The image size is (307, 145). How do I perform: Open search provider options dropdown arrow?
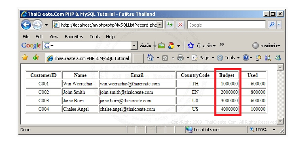pyautogui.click(x=279, y=25)
